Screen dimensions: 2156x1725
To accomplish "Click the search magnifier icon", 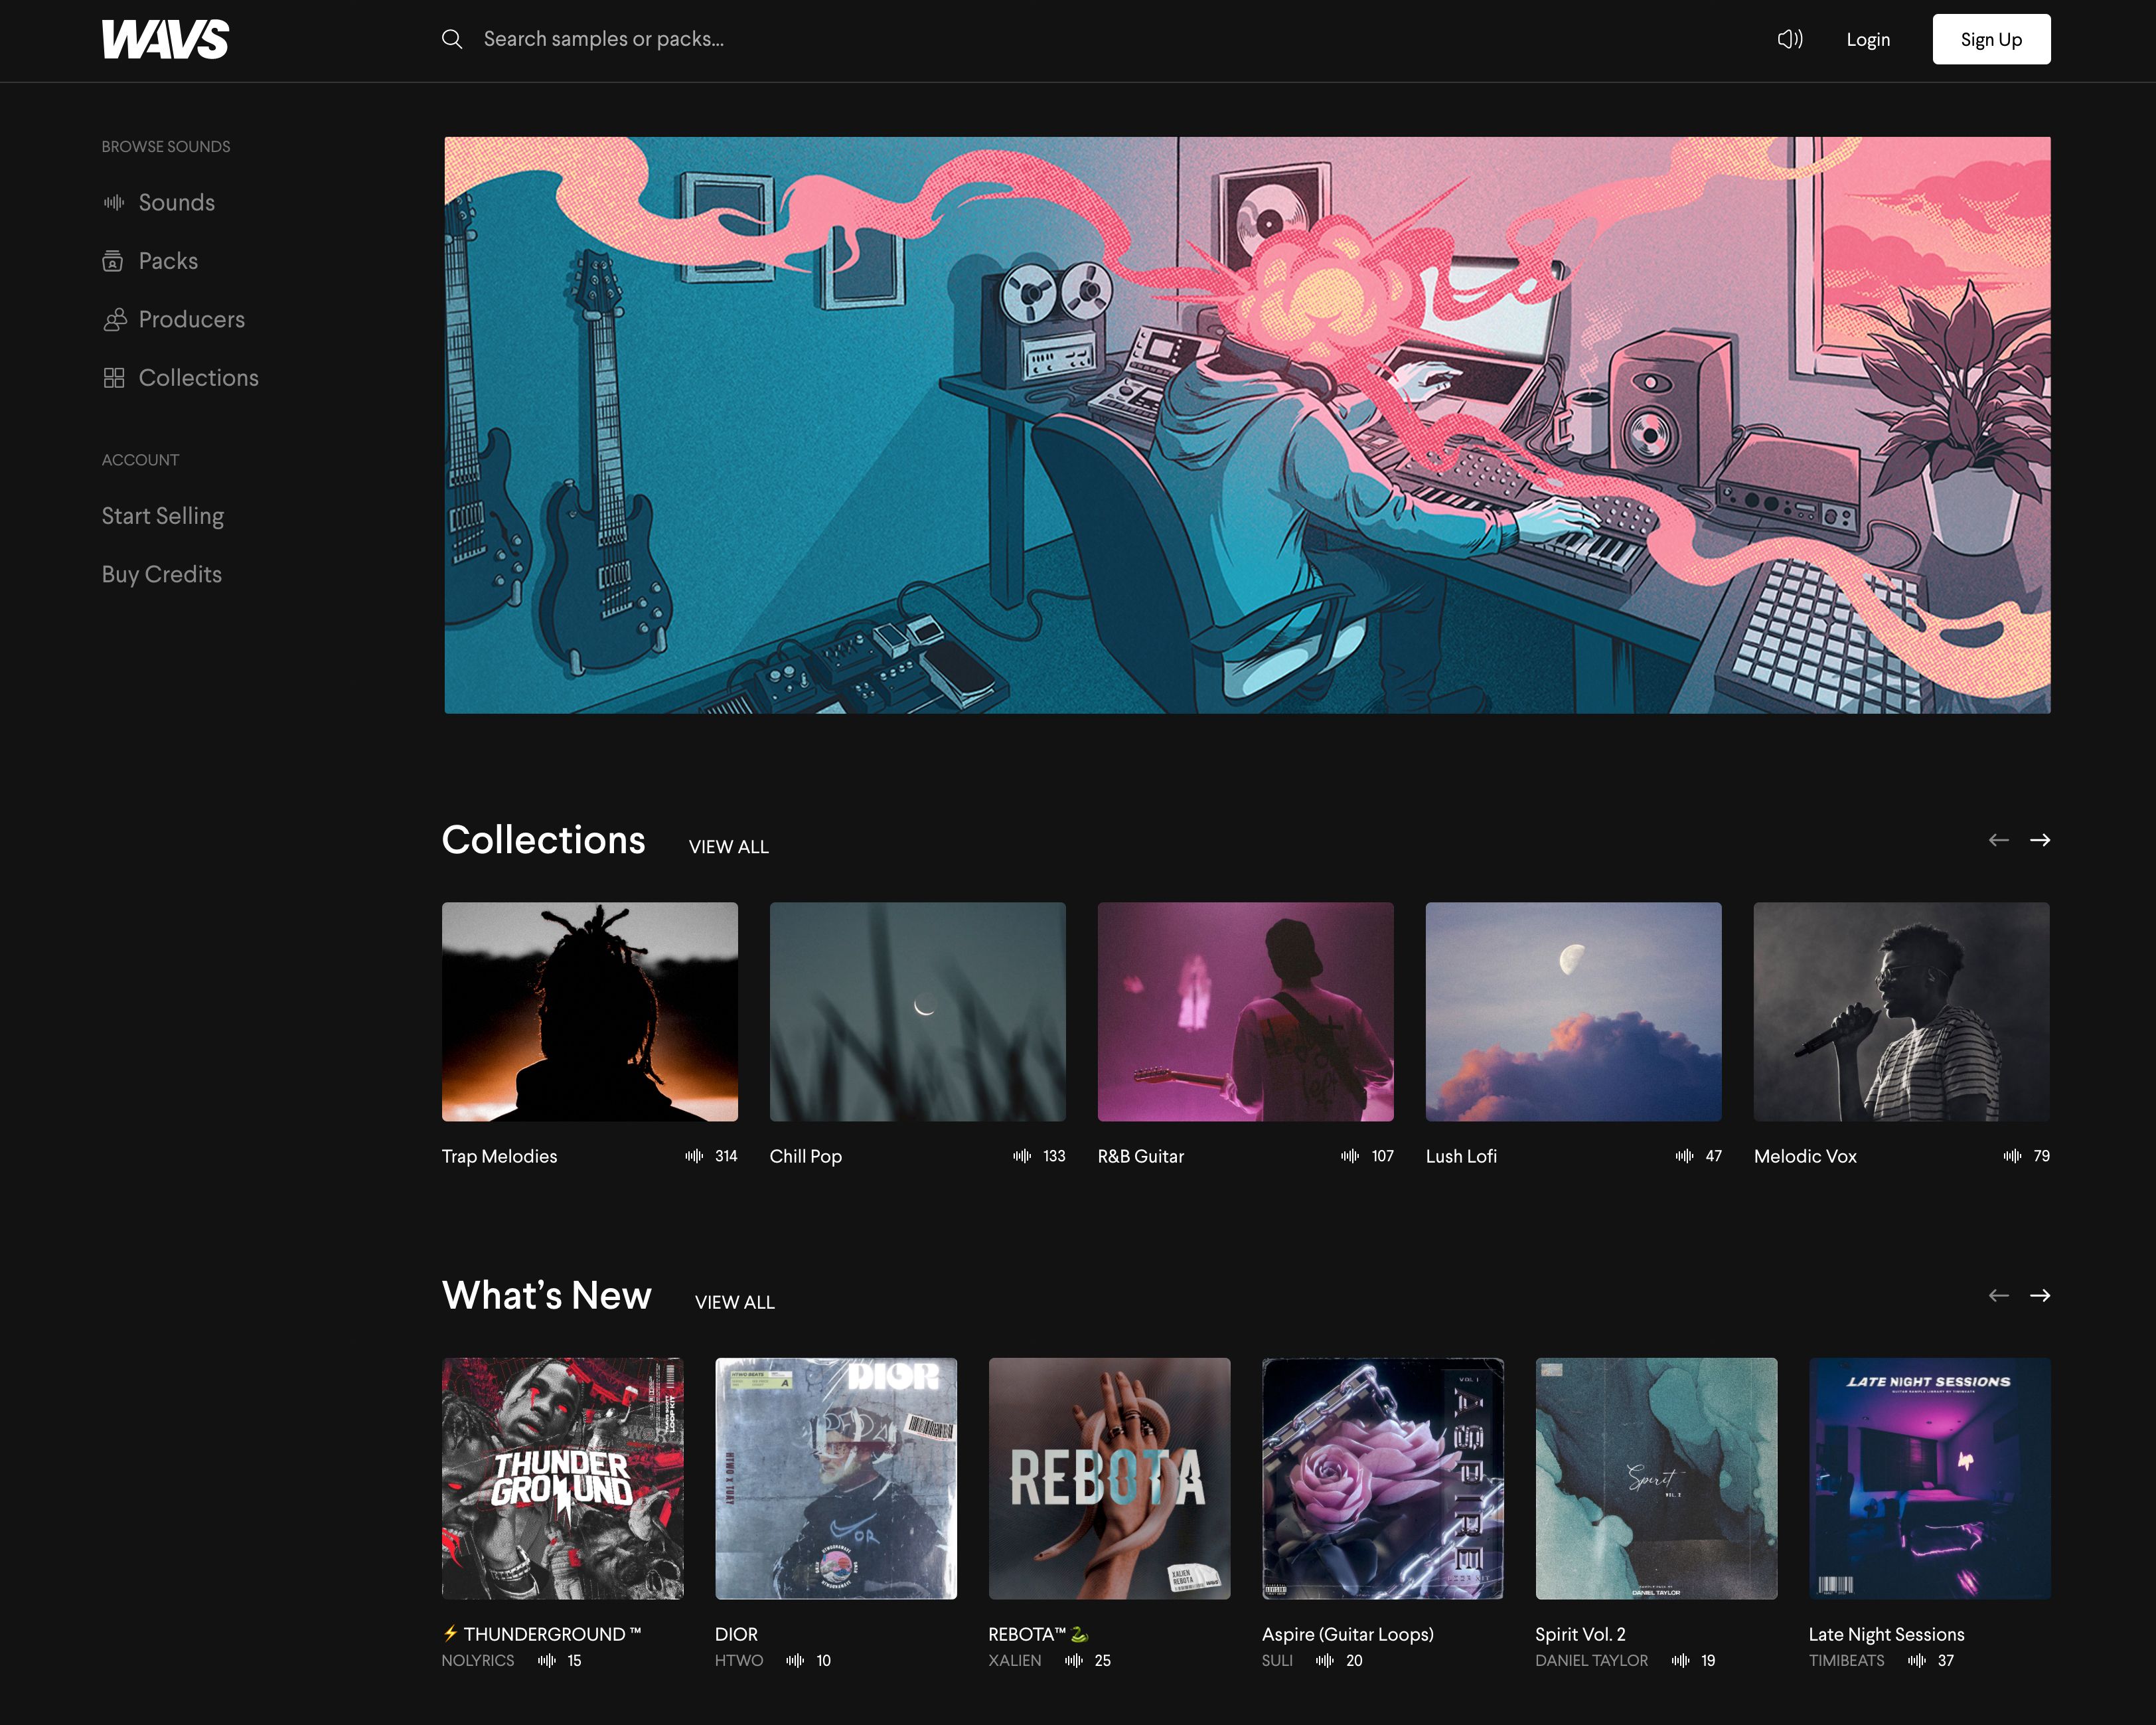I will (452, 39).
